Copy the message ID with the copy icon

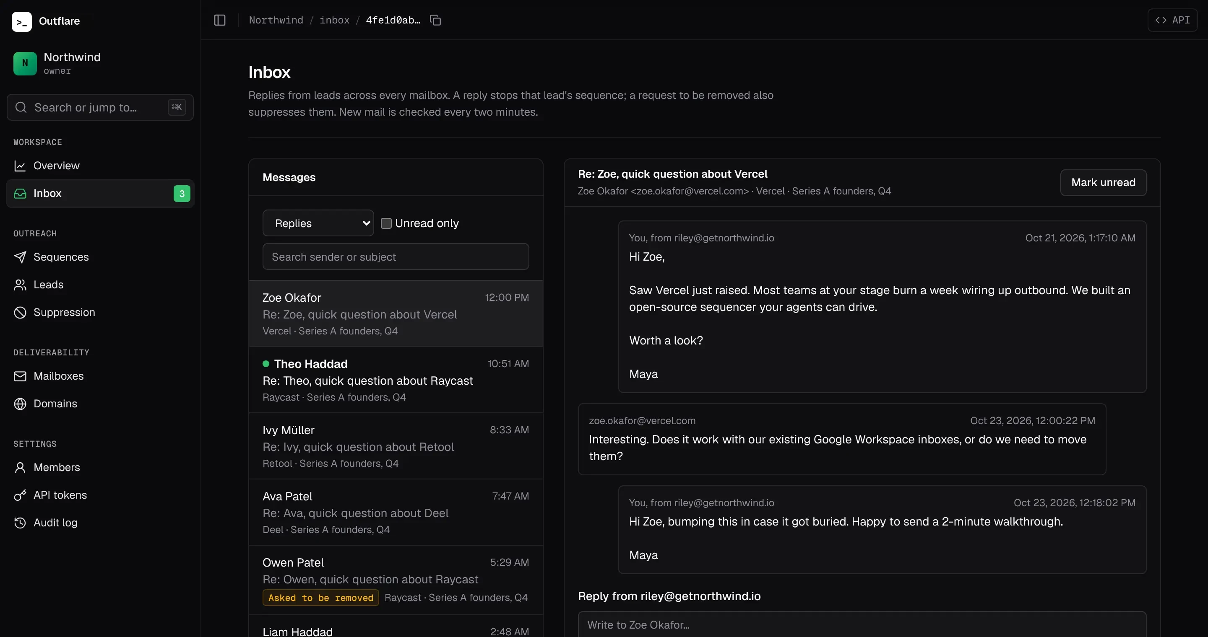pyautogui.click(x=435, y=20)
